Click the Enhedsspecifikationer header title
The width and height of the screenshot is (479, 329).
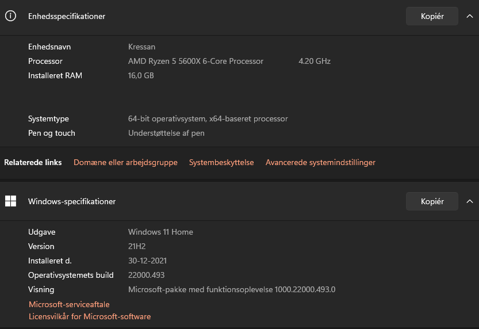coord(67,16)
